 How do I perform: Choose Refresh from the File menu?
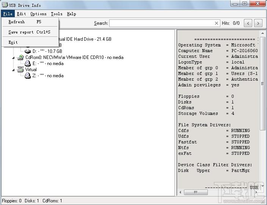pos(30,22)
